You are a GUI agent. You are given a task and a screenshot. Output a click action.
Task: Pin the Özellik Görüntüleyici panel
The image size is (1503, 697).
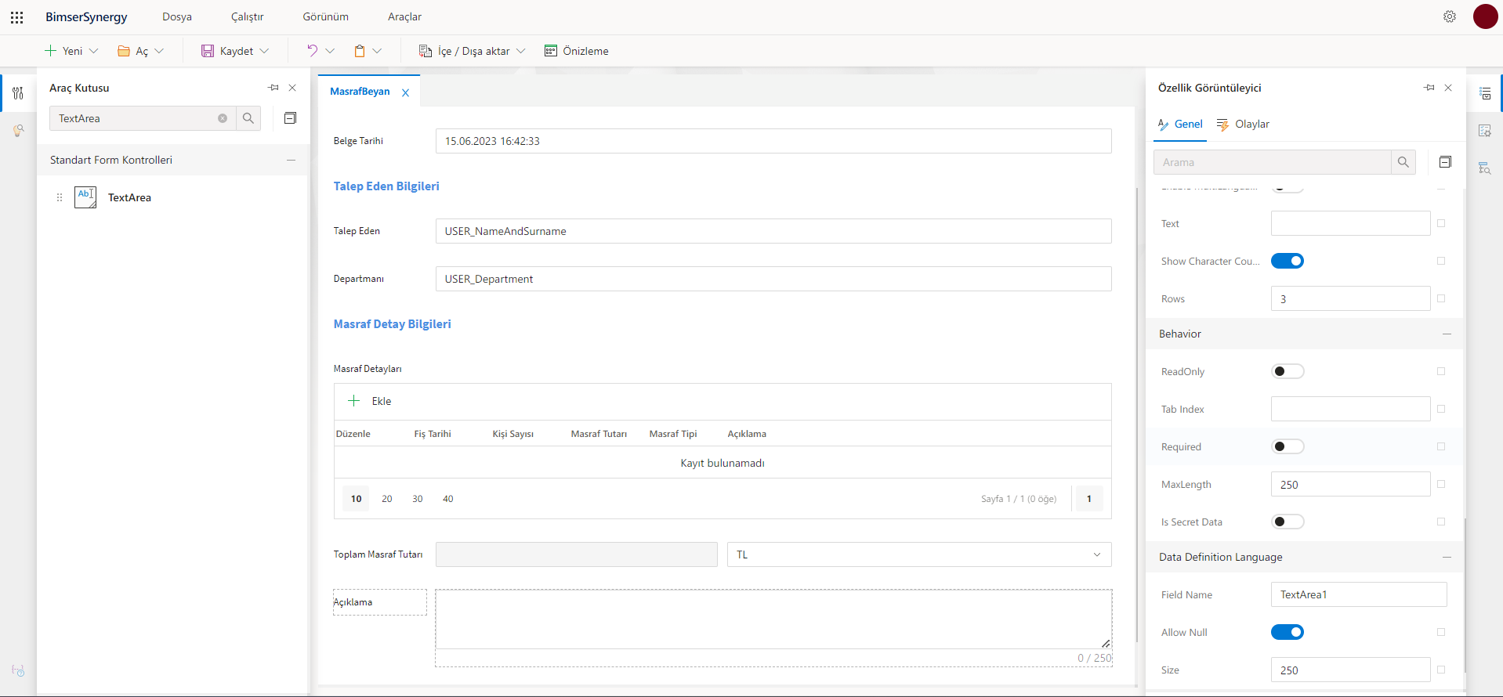(1429, 88)
